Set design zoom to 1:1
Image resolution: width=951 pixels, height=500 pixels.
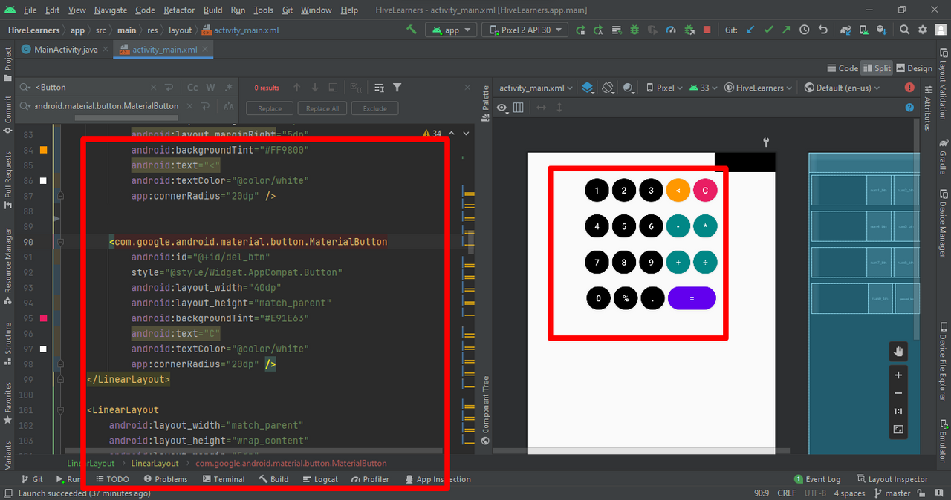pos(898,411)
